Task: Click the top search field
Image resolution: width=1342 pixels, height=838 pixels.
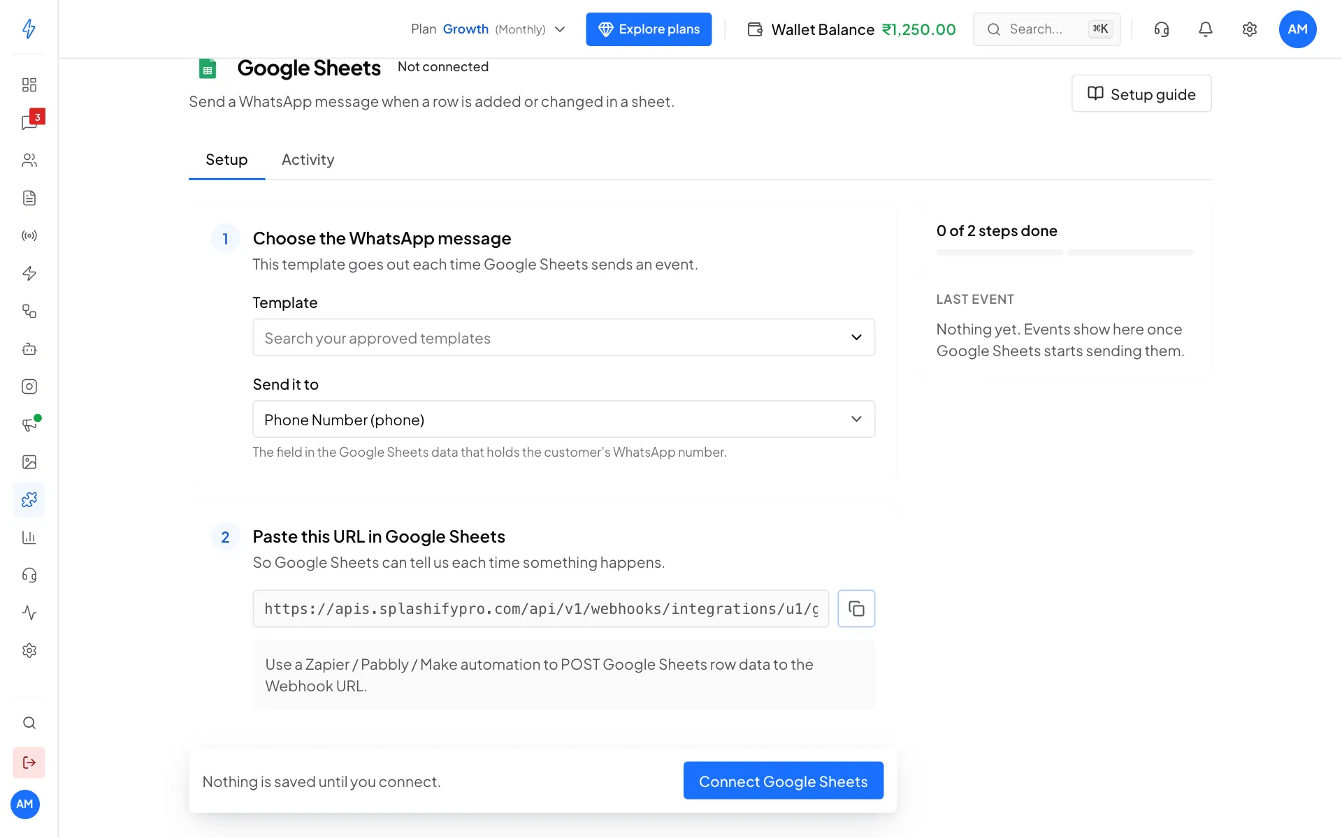Action: tap(1046, 29)
